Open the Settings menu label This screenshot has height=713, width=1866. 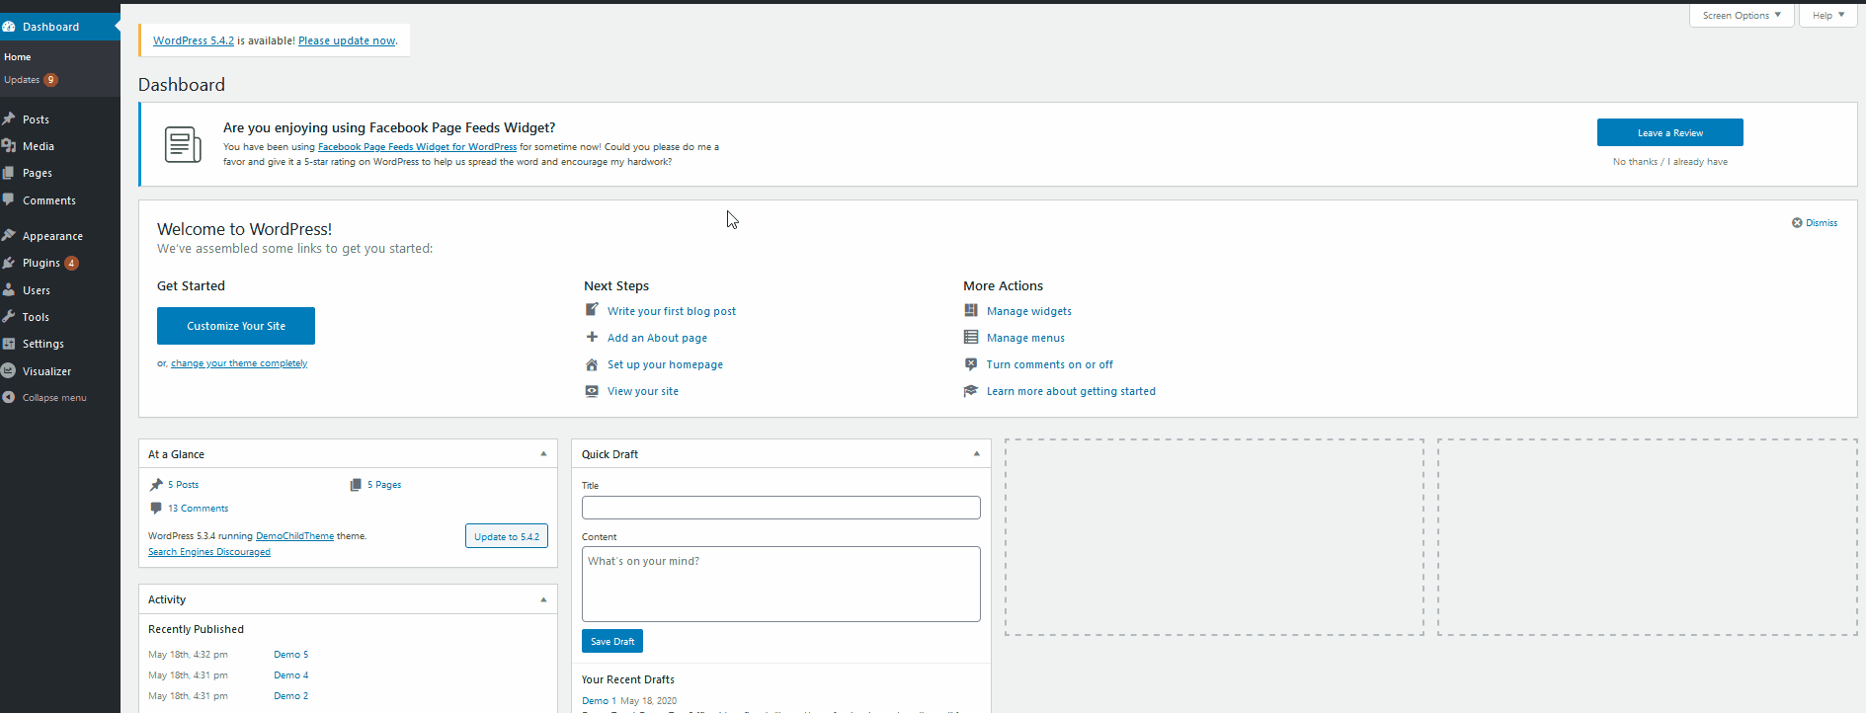click(x=43, y=344)
